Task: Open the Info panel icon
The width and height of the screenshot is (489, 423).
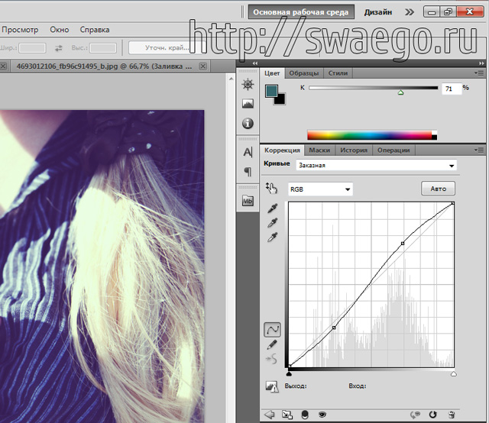Action: point(248,124)
